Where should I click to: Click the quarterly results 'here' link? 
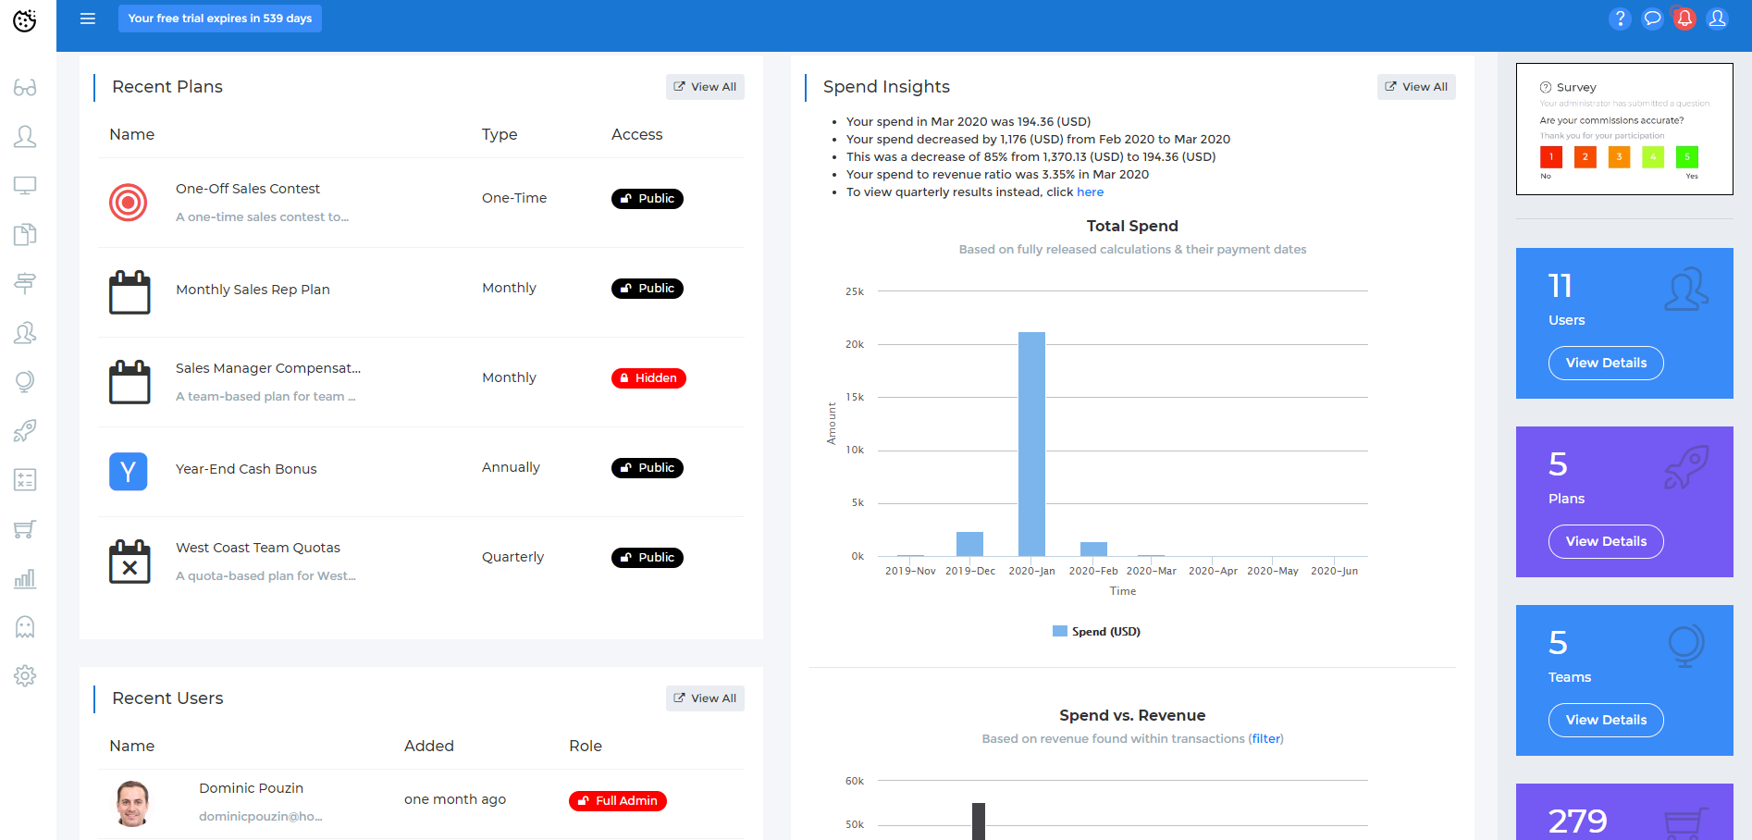(1090, 191)
